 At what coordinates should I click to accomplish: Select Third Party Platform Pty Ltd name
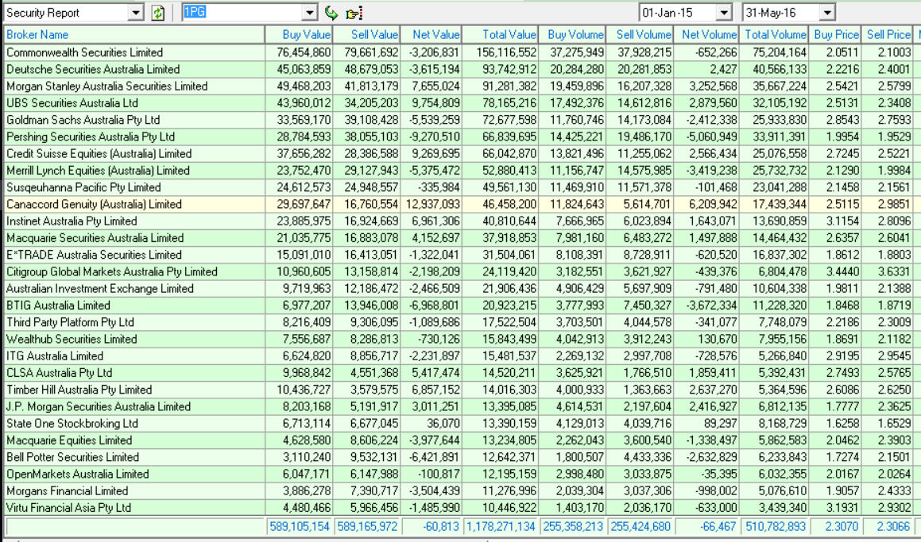[70, 323]
